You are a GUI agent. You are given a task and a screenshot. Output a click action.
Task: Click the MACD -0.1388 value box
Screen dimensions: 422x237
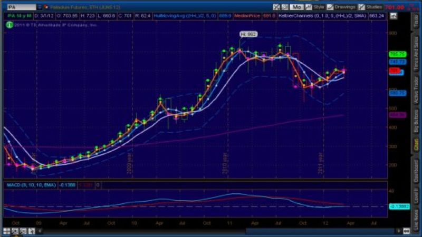pyautogui.click(x=68, y=185)
